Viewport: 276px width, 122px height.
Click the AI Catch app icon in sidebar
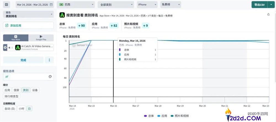pos(18,47)
